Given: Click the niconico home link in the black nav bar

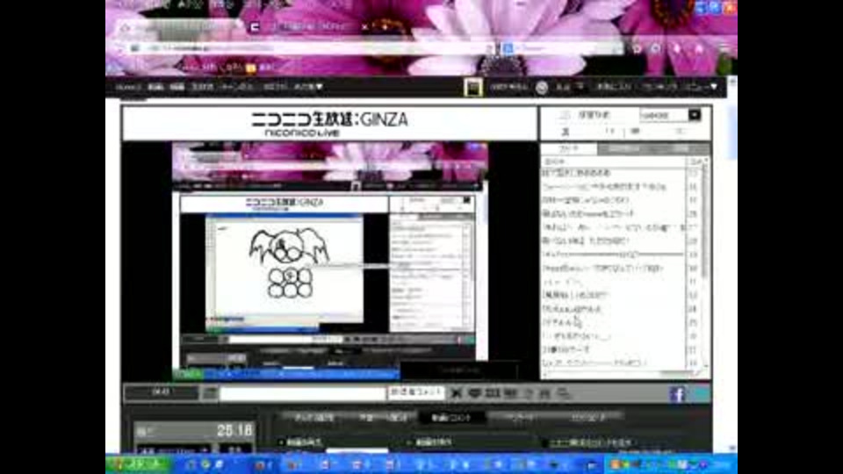Looking at the screenshot, I should coord(128,87).
